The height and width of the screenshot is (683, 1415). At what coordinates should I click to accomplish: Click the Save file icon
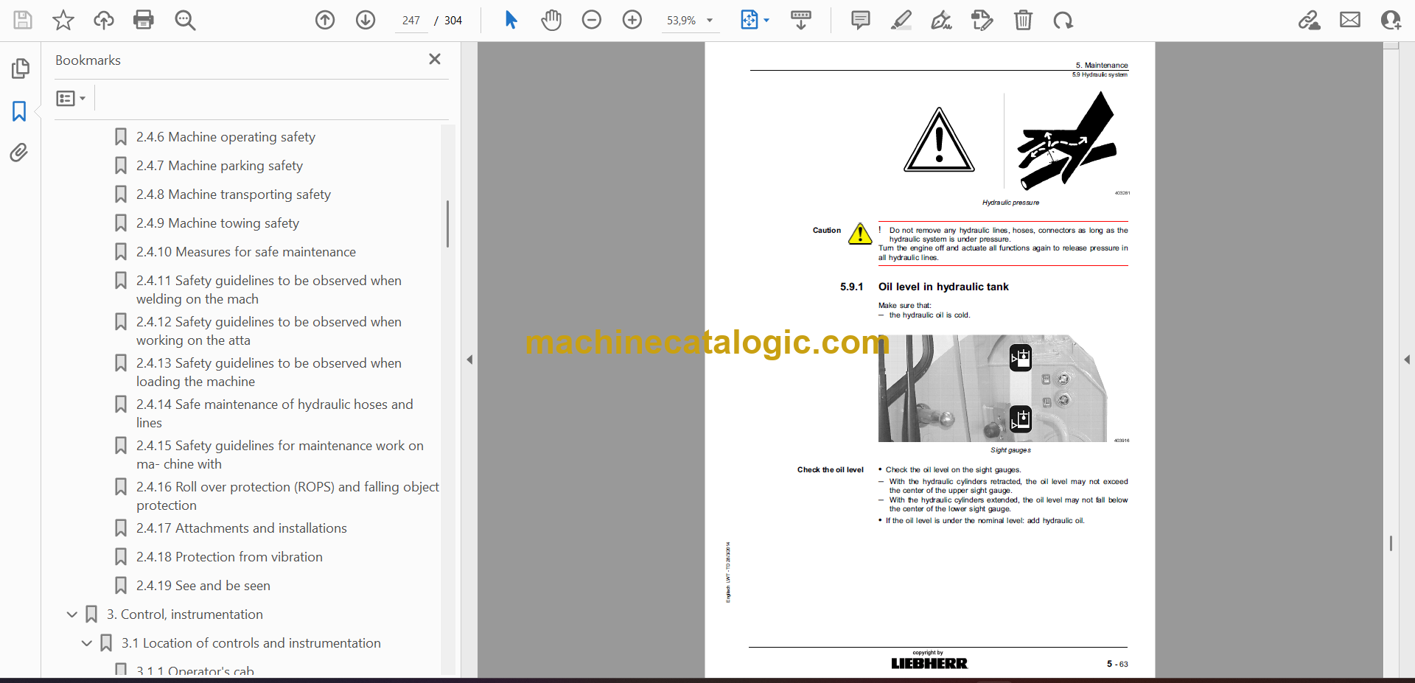click(x=23, y=20)
